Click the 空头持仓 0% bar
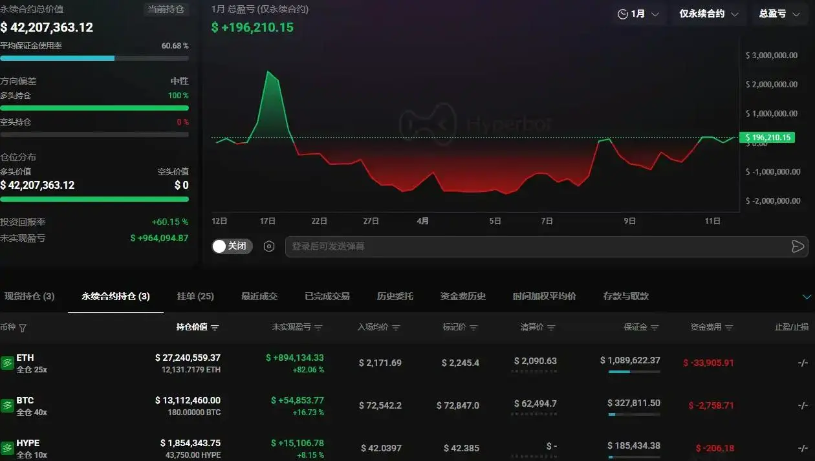Viewport: 815px width, 461px height. click(94, 134)
